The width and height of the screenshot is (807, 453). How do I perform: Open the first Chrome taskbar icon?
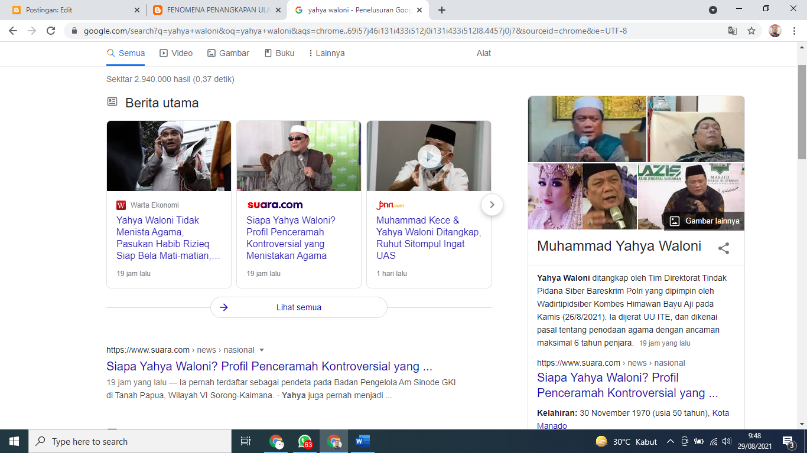(x=276, y=441)
